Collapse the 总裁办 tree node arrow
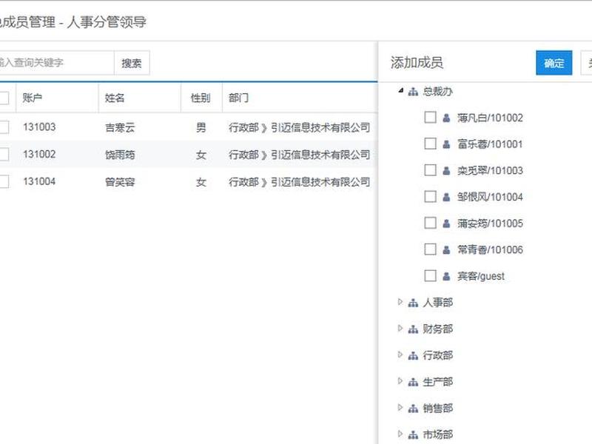This screenshot has width=592, height=444. click(400, 90)
